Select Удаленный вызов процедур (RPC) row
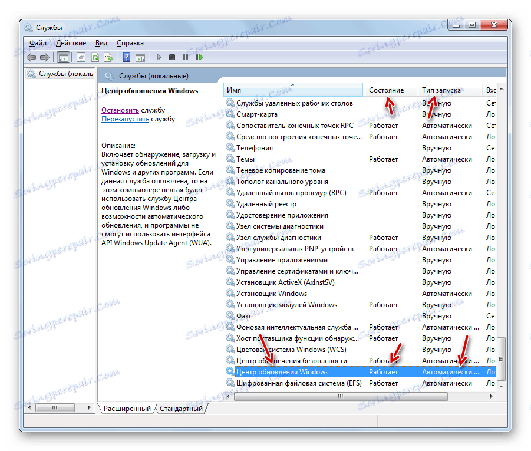Screen dimensions: 531x451 coord(361,192)
